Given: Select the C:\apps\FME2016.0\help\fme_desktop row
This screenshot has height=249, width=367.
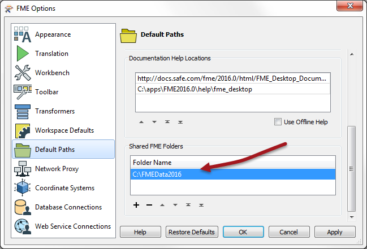Looking at the screenshot, I should (x=233, y=89).
